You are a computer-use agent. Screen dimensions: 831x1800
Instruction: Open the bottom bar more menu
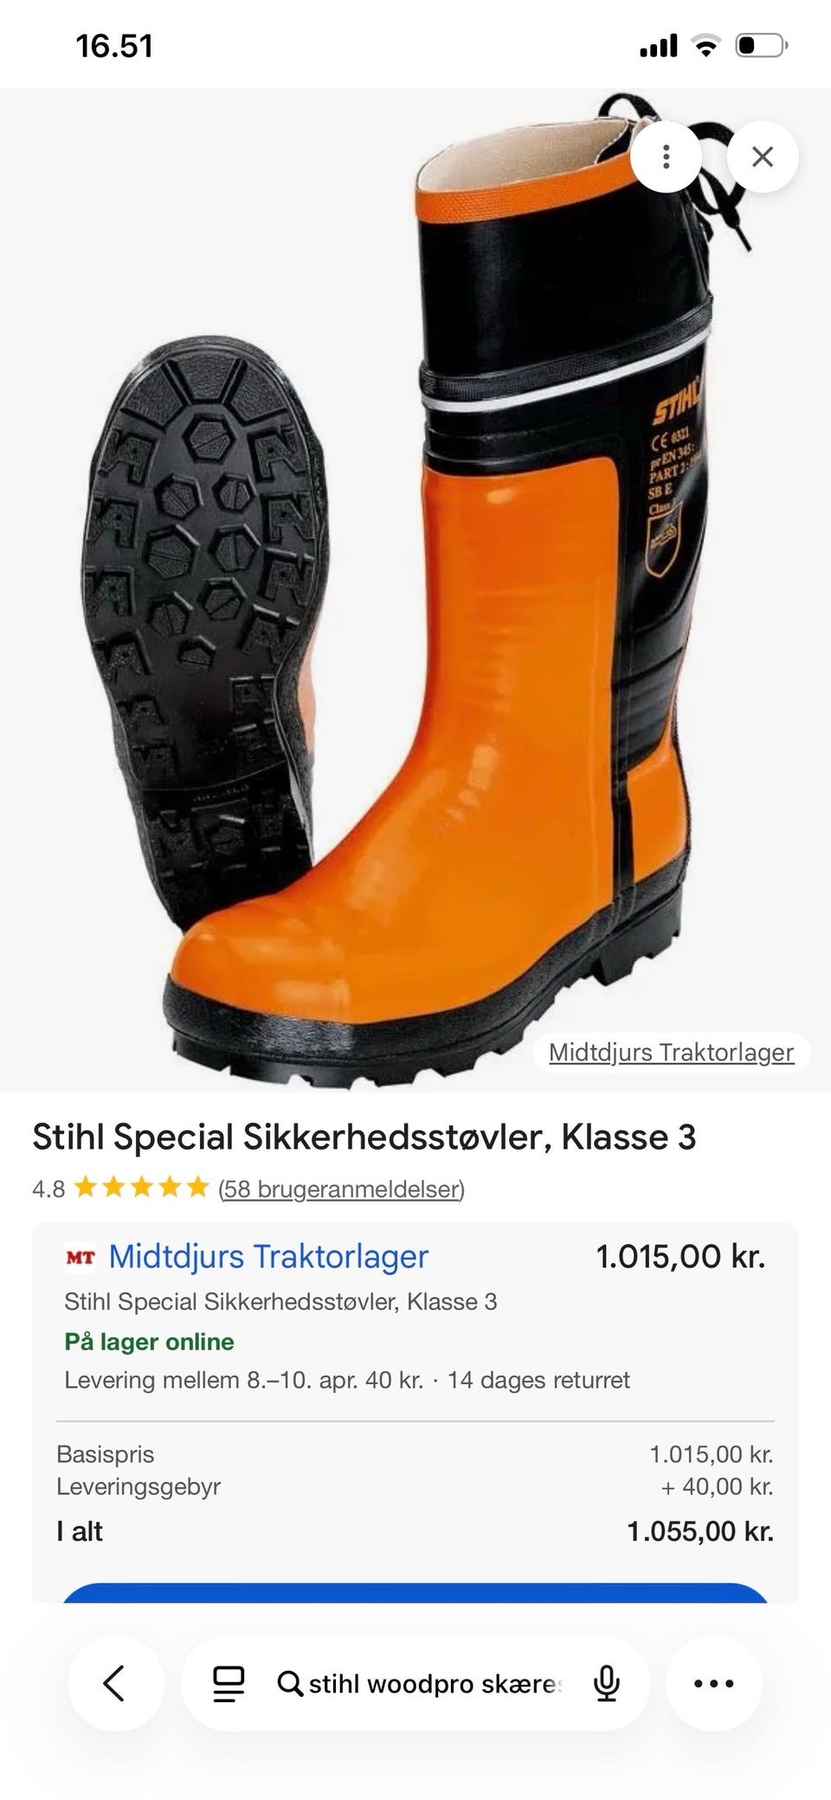714,1684
